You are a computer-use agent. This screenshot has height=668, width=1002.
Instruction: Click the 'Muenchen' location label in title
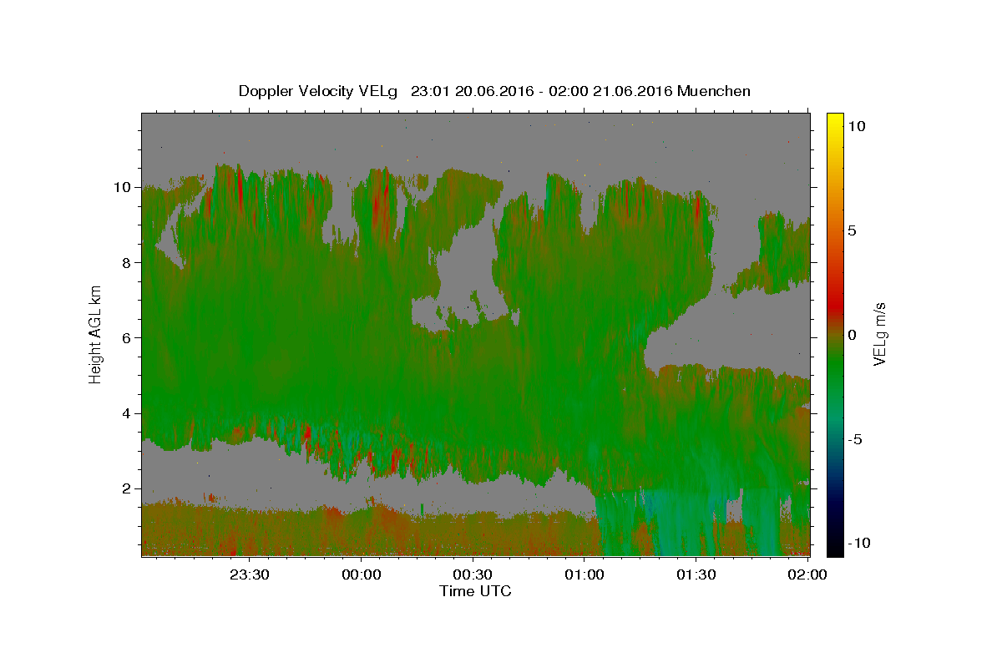(714, 91)
